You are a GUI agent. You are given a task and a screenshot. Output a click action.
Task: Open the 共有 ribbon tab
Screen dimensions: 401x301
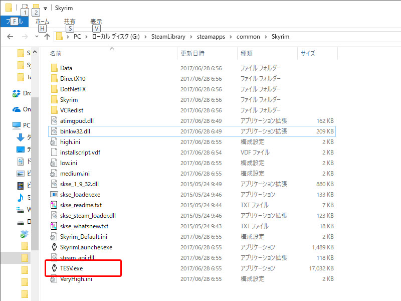coord(70,22)
